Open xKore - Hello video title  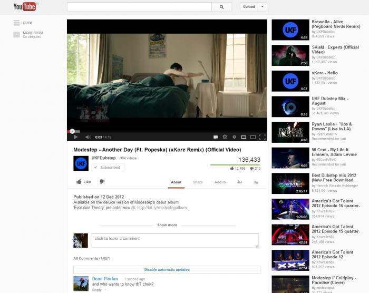point(325,73)
